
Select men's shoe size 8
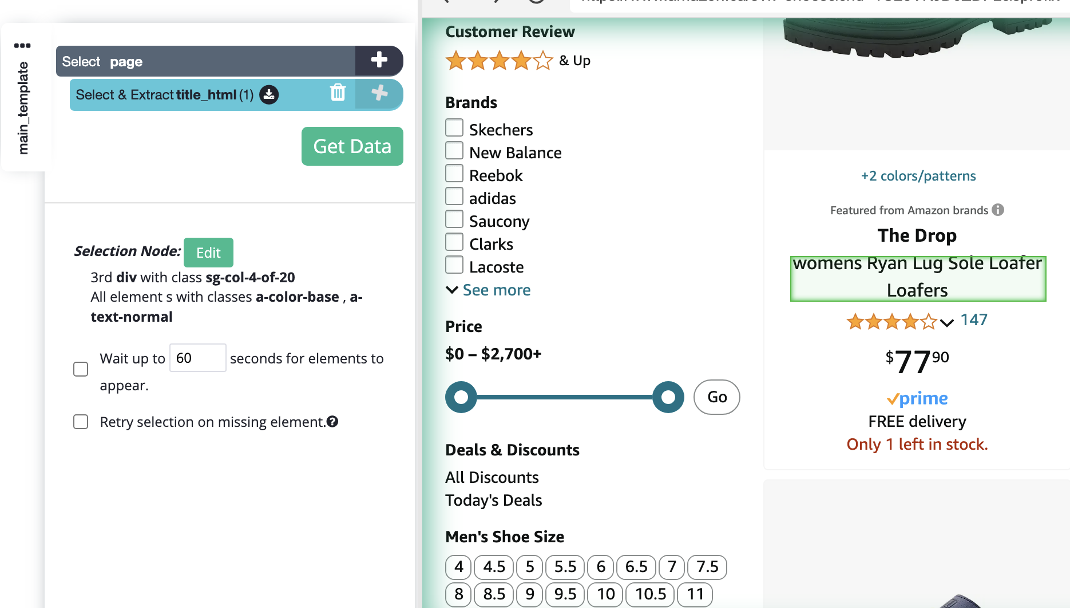458,594
